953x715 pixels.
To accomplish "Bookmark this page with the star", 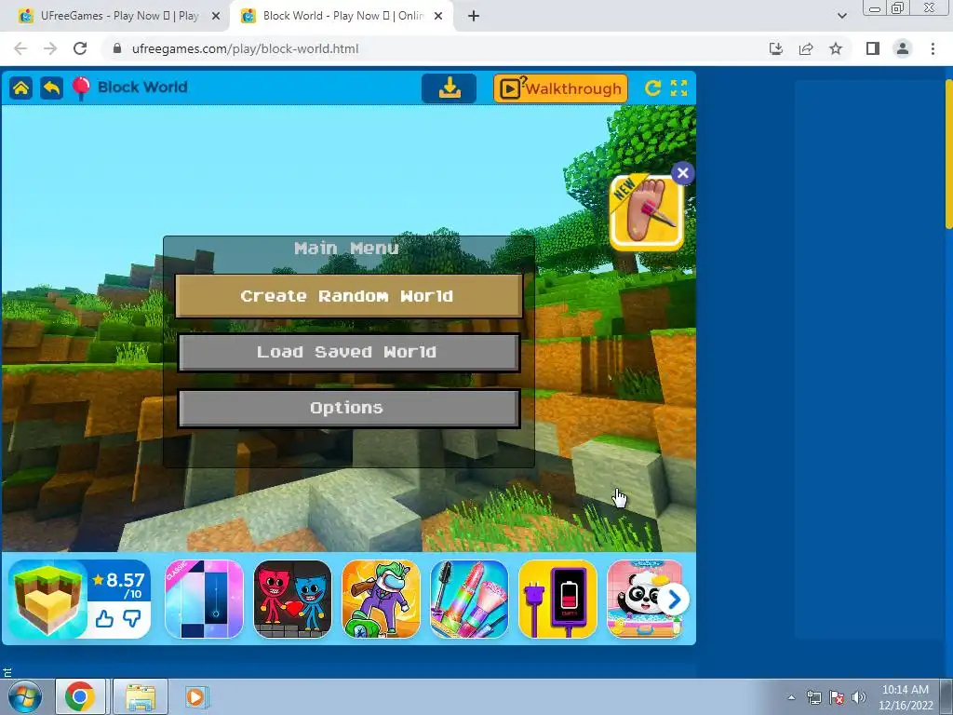I will pyautogui.click(x=836, y=48).
